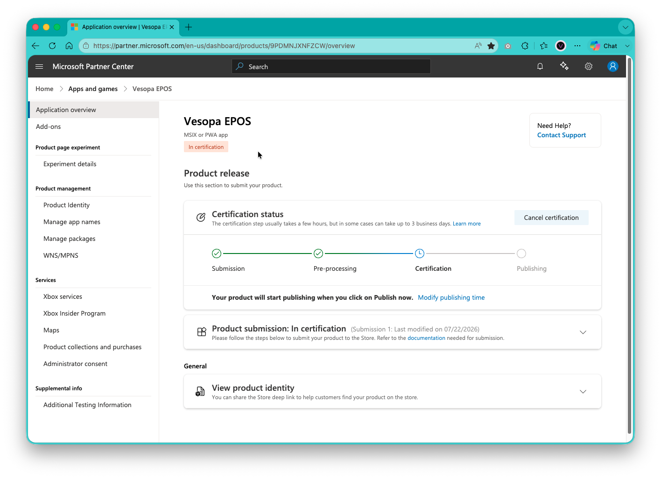This screenshot has height=479, width=661.
Task: Open Product Identity in sidebar
Action: [x=67, y=205]
